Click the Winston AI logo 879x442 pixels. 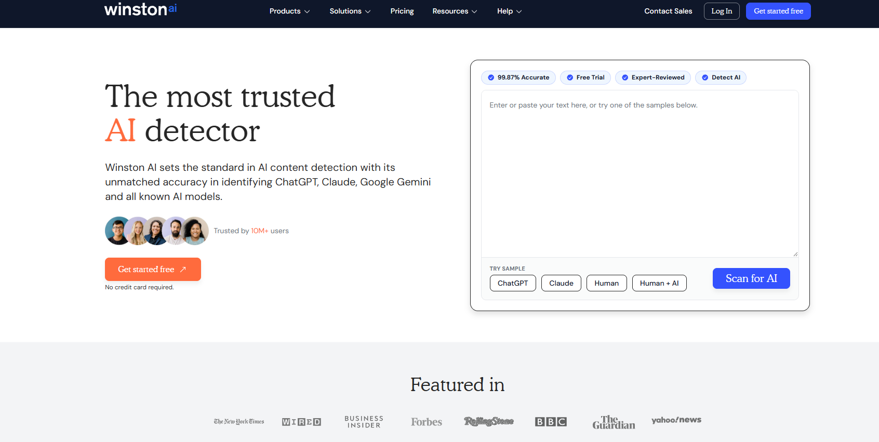pyautogui.click(x=140, y=9)
